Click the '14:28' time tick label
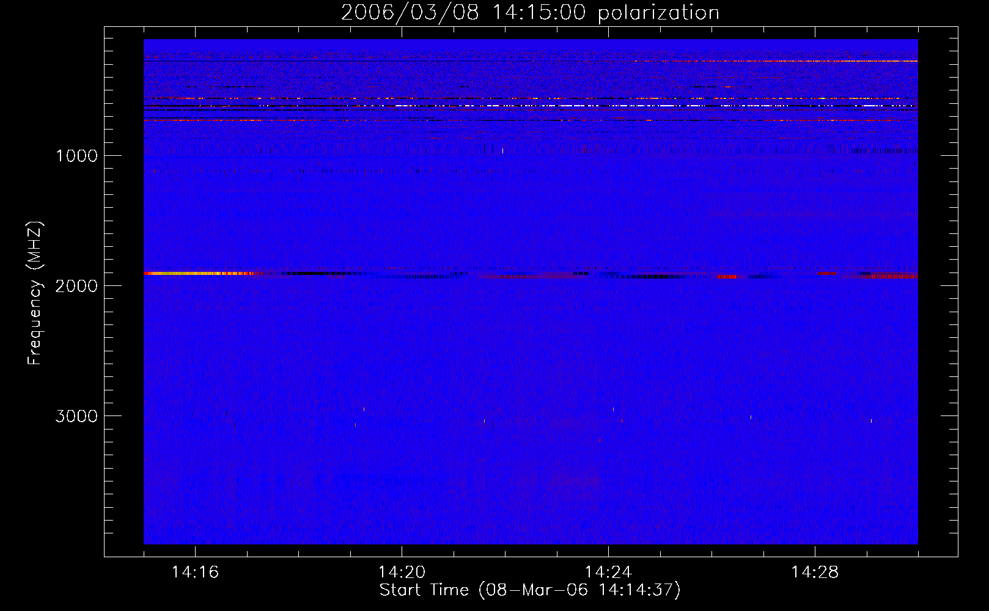The width and height of the screenshot is (989, 611). coord(815,573)
